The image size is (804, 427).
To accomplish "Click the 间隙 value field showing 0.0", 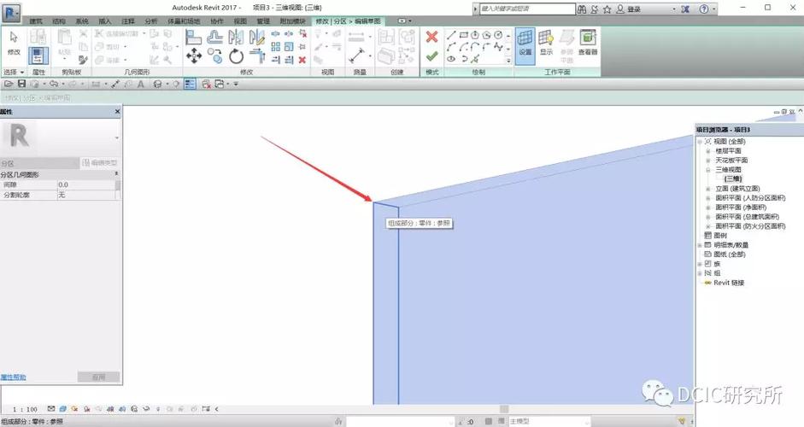I will click(86, 184).
